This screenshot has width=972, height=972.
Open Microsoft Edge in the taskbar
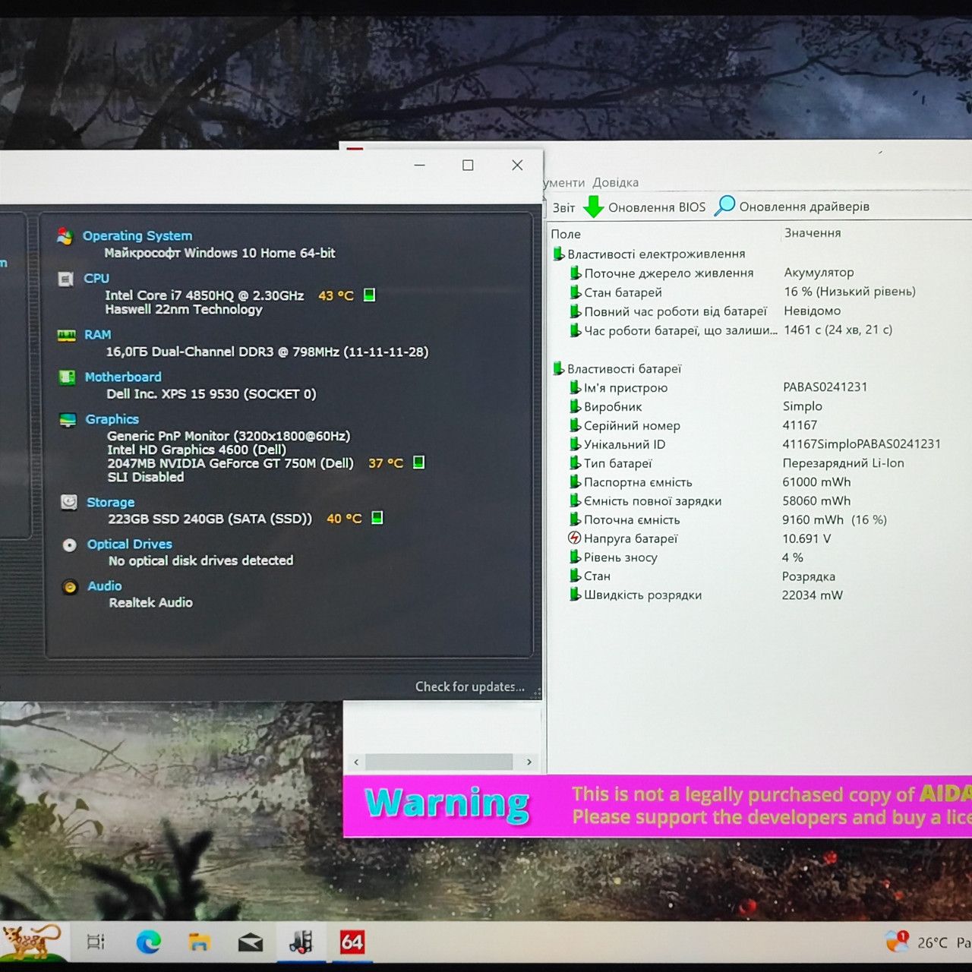pyautogui.click(x=148, y=942)
